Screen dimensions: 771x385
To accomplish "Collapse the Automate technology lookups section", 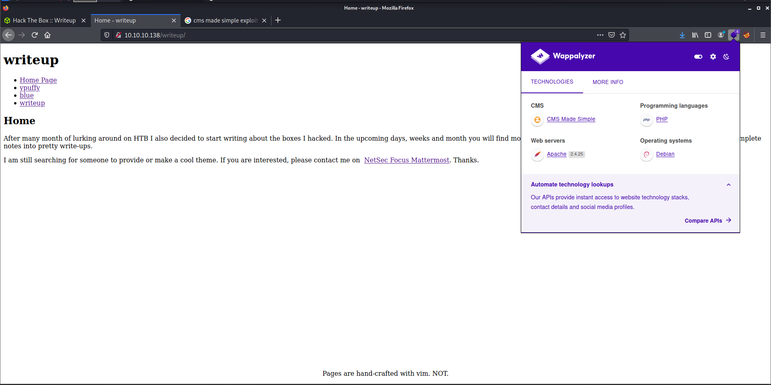I will coord(728,185).
